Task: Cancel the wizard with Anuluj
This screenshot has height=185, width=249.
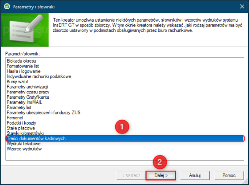Action: (195, 175)
